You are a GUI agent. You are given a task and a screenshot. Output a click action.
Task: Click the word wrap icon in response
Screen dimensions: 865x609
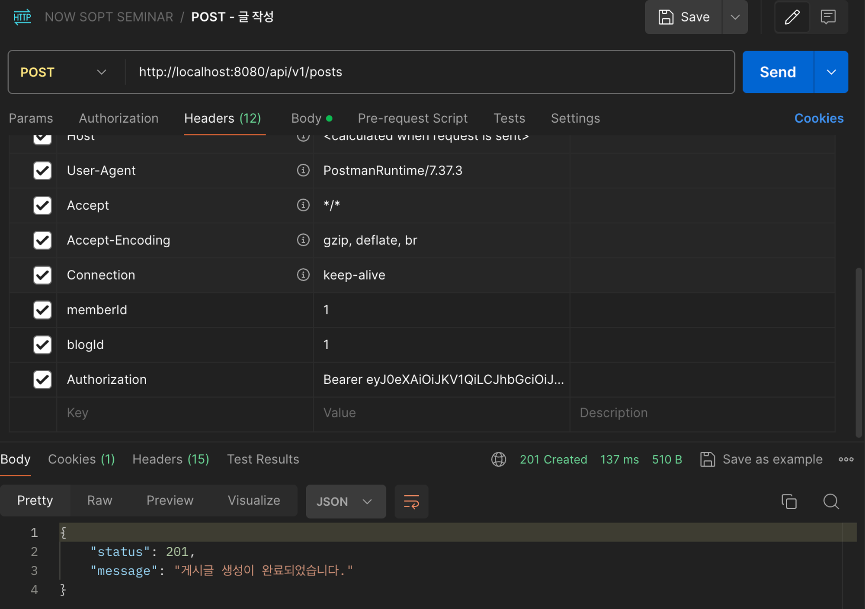[411, 501]
